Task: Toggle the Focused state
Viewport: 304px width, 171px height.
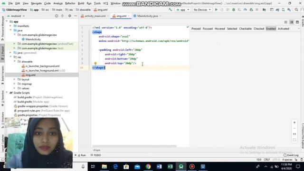Action: 208,28
